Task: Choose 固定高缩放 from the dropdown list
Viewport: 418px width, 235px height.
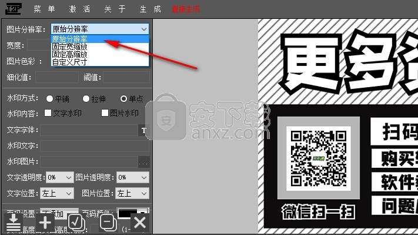Action: [x=100, y=54]
